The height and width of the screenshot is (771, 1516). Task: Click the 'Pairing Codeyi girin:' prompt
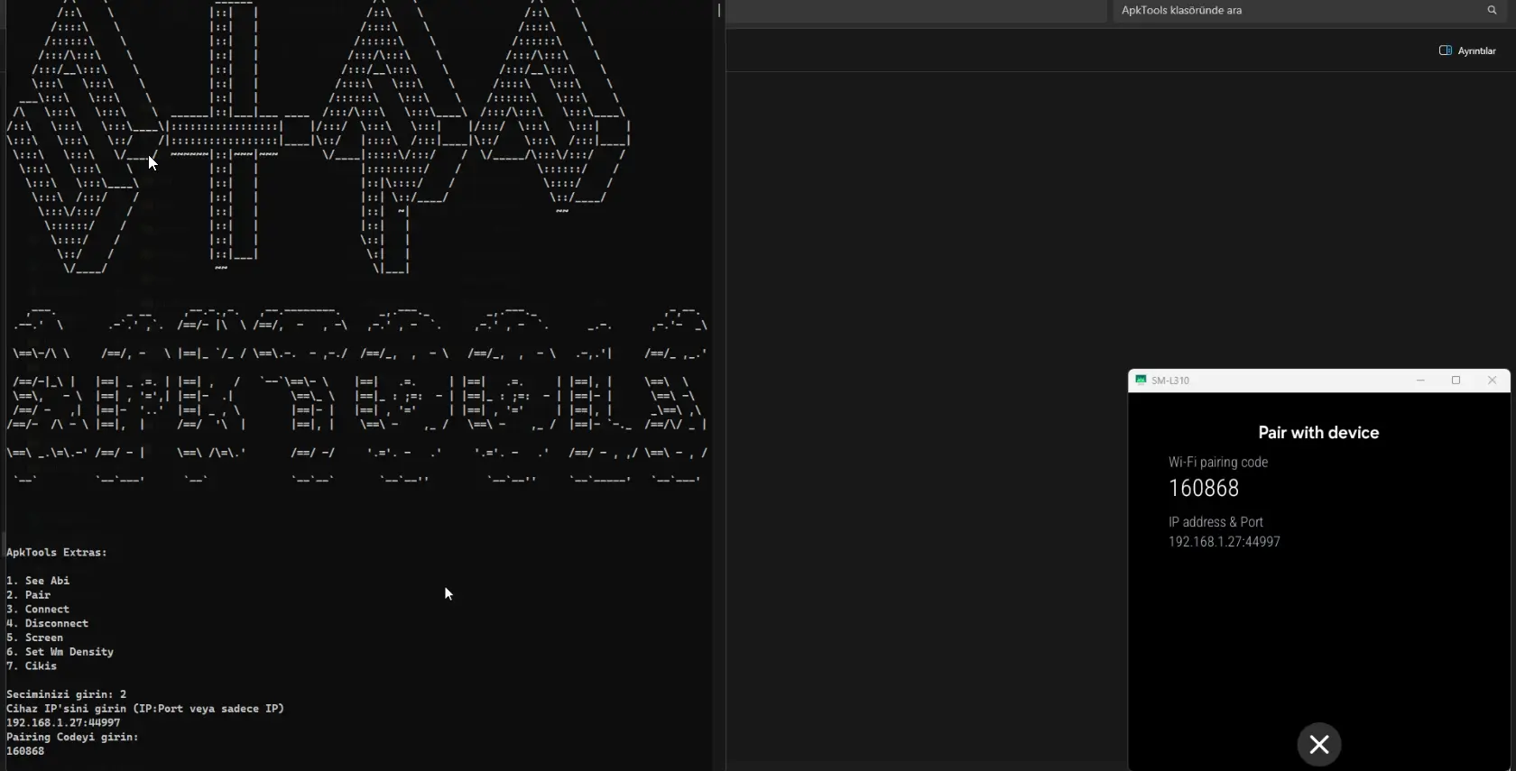click(72, 737)
